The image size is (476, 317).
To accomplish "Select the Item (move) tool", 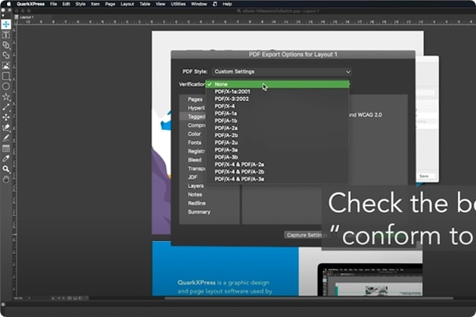I will tap(5, 24).
